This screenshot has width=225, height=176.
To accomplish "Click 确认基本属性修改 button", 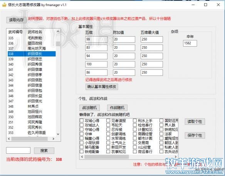I will coord(102,87).
